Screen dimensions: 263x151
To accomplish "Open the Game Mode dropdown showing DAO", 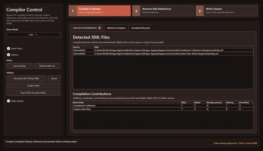I will click(x=33, y=35).
